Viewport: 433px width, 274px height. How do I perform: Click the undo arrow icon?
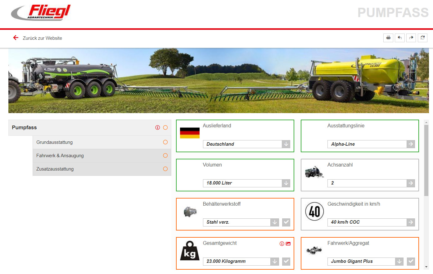coord(400,38)
